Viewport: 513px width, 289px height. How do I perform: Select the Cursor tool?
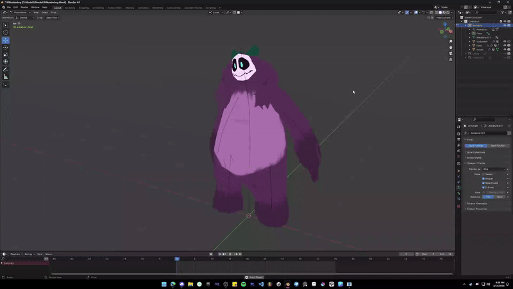[6, 33]
